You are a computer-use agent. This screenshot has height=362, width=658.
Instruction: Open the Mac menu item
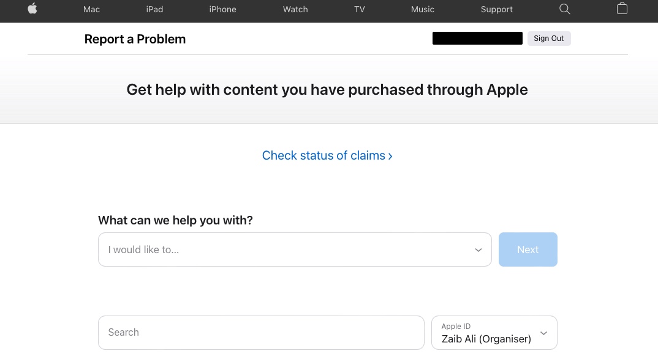pyautogui.click(x=91, y=9)
